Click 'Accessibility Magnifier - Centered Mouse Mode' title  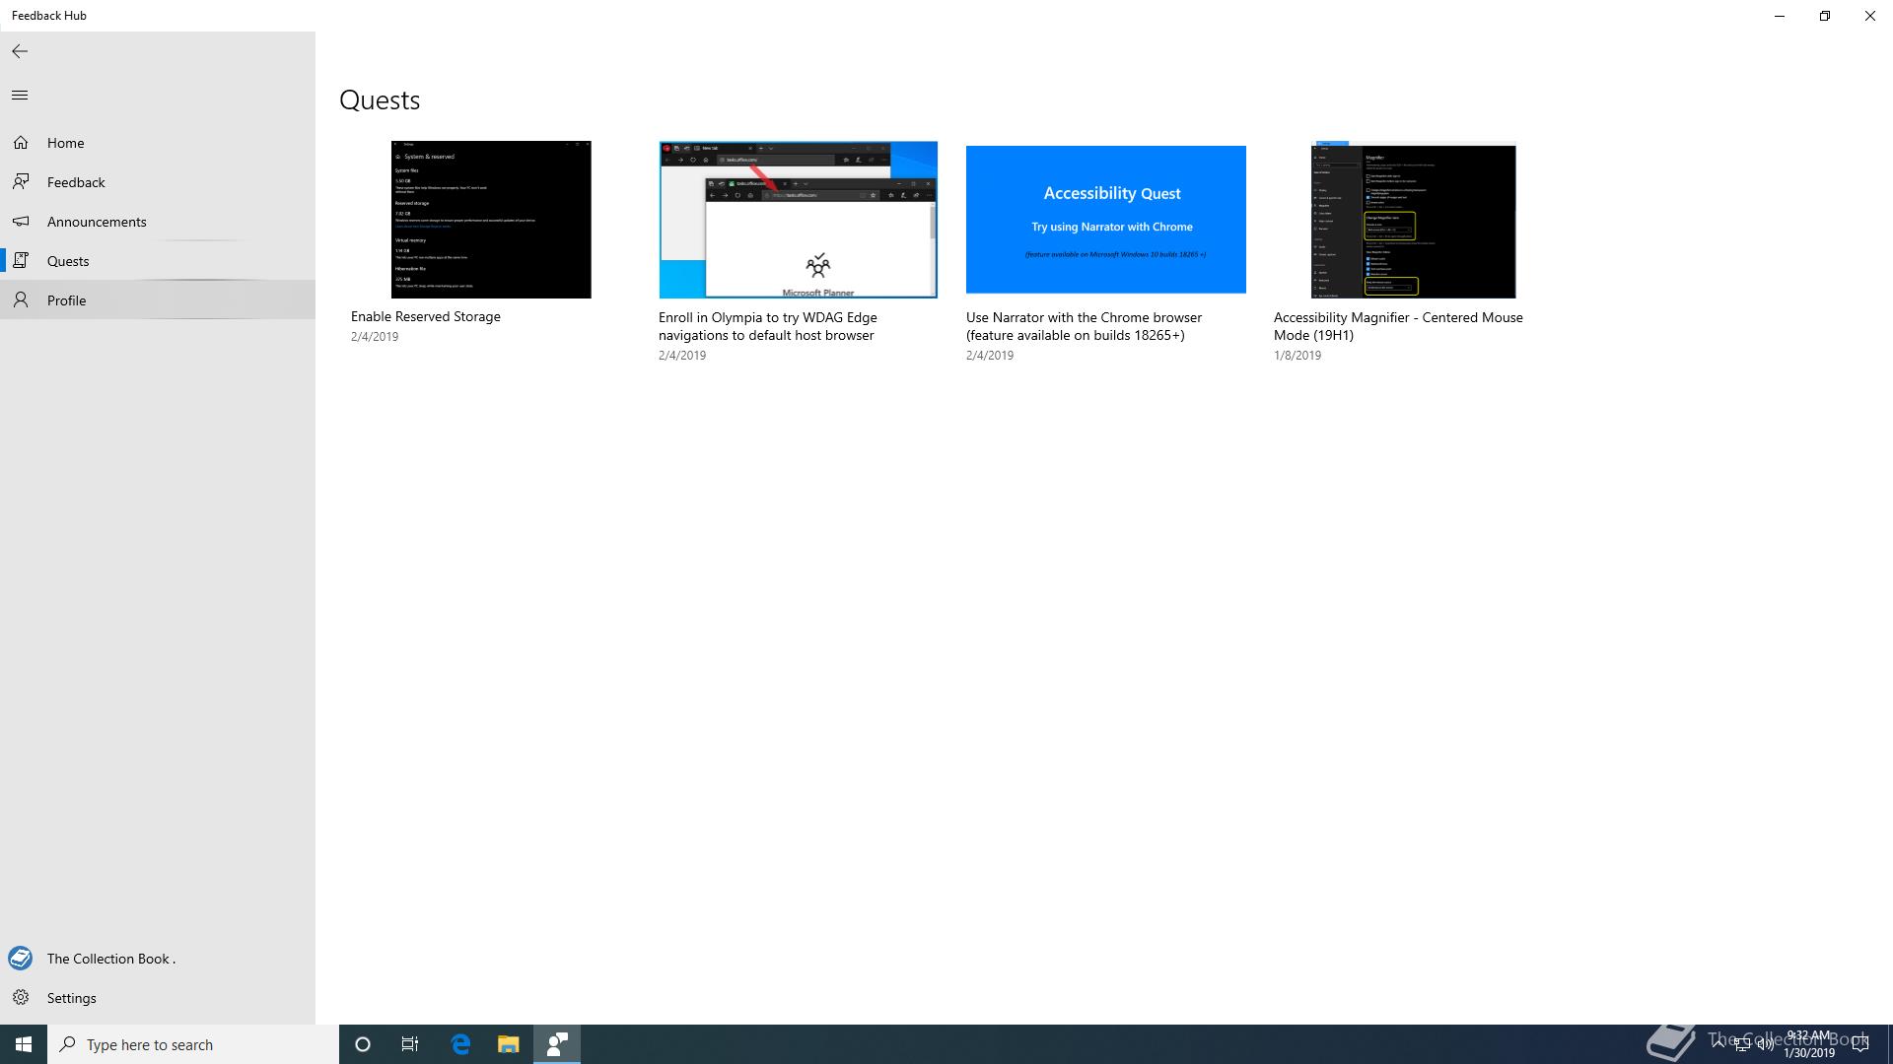pos(1398,326)
